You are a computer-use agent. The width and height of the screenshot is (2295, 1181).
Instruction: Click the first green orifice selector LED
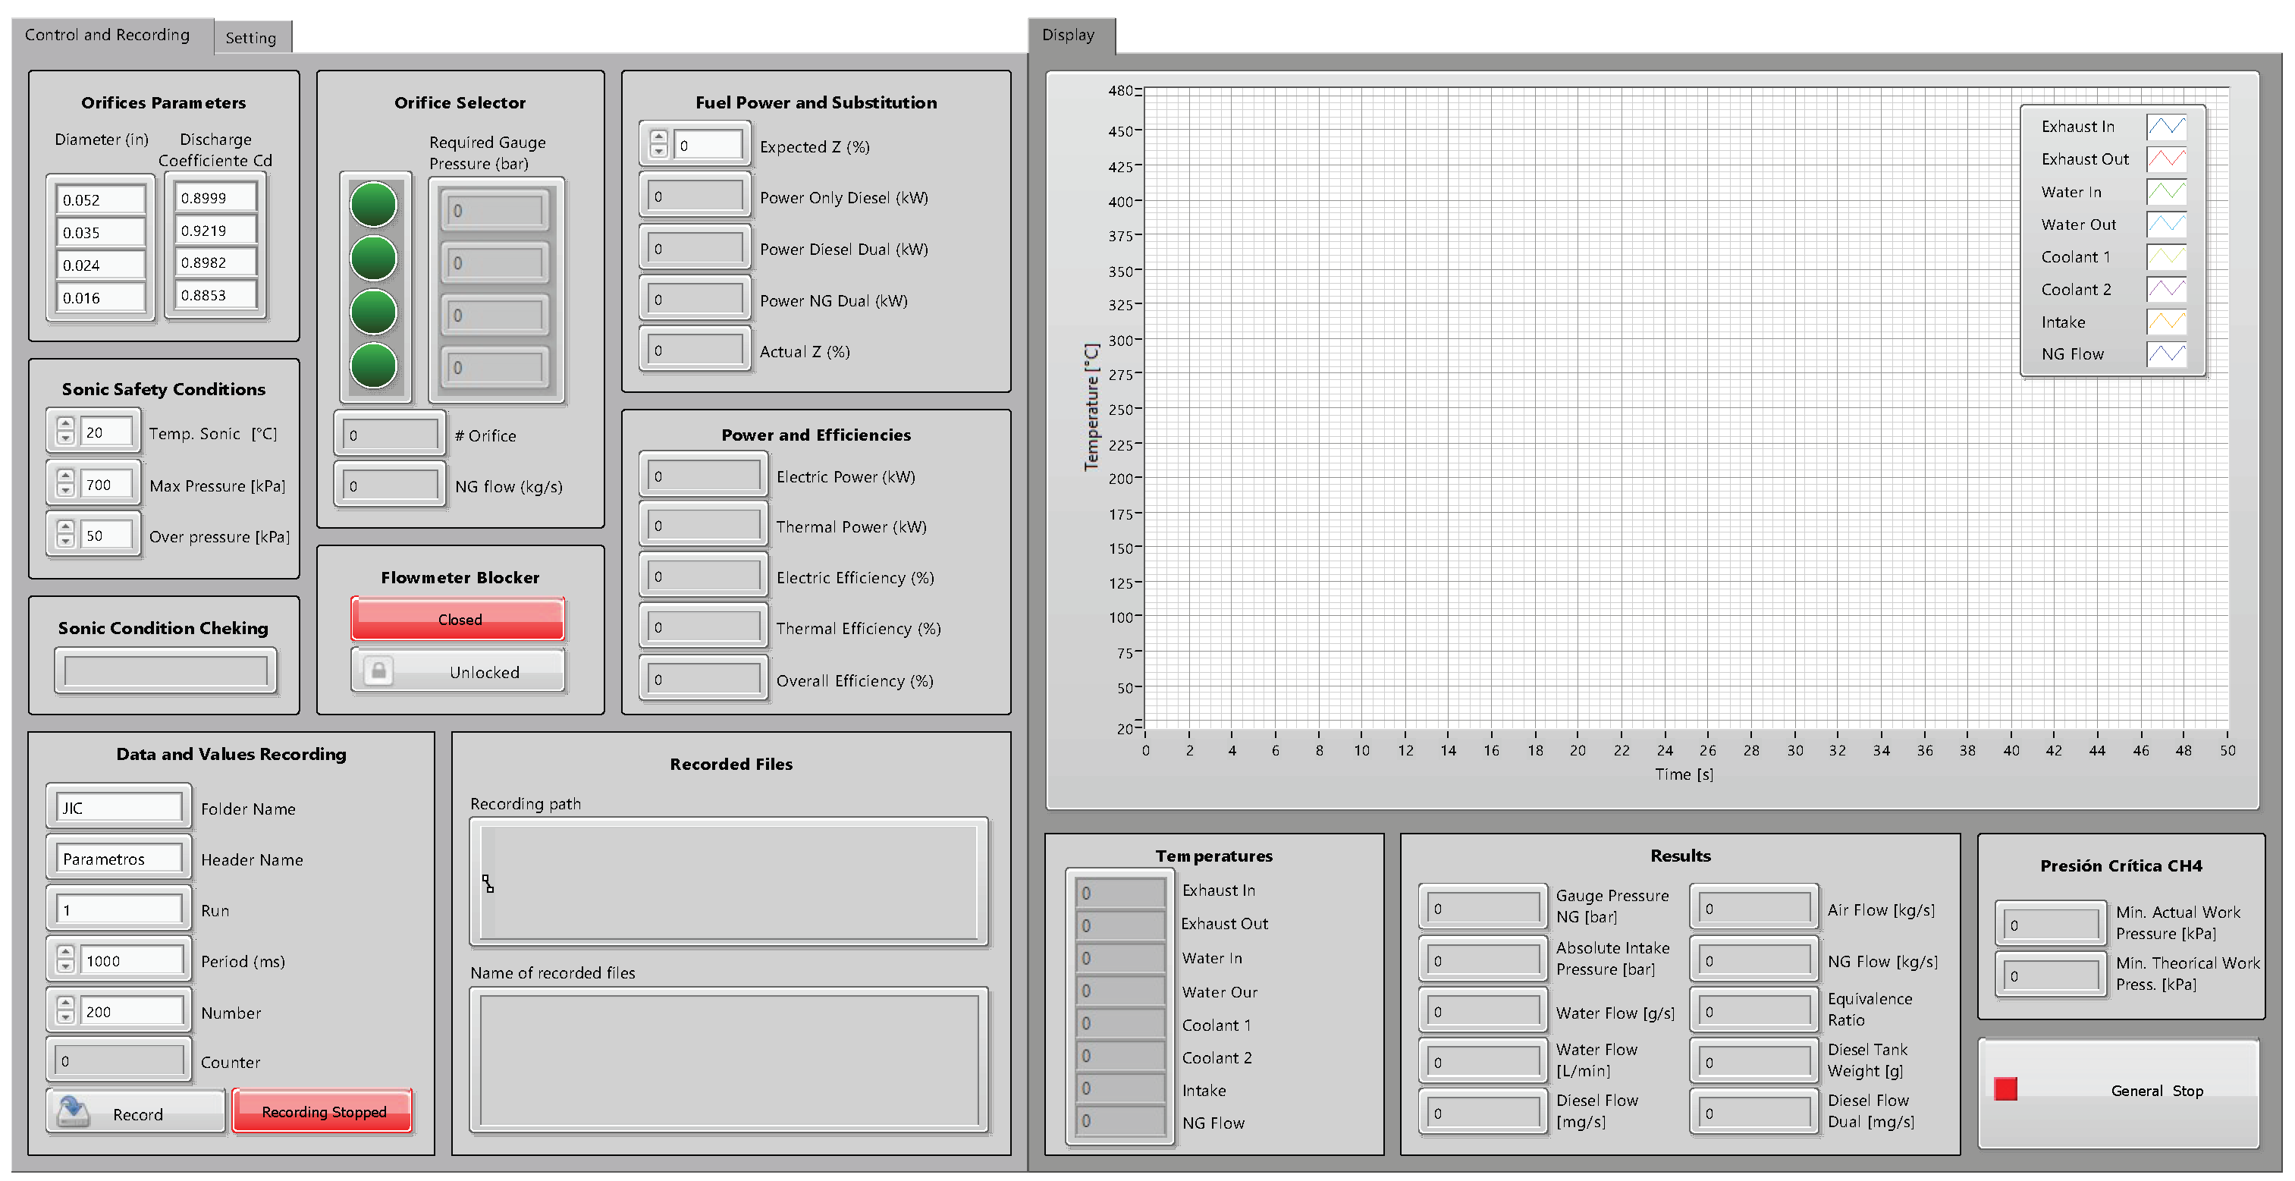[x=373, y=205]
